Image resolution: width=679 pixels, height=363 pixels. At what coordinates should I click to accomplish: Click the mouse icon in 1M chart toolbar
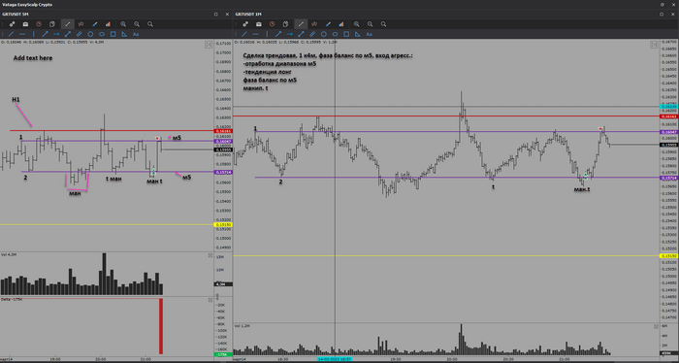pyautogui.click(x=286, y=24)
